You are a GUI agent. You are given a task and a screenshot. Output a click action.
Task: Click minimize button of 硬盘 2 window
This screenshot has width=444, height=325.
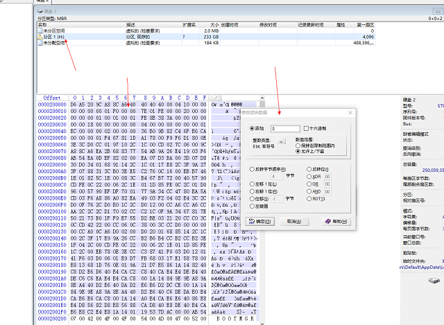(x=438, y=11)
